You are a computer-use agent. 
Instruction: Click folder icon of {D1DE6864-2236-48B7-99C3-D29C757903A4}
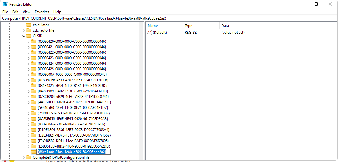pos(34,130)
